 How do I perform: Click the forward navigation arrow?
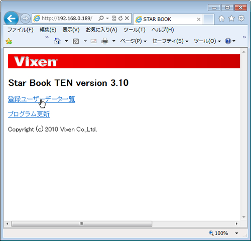[25, 19]
